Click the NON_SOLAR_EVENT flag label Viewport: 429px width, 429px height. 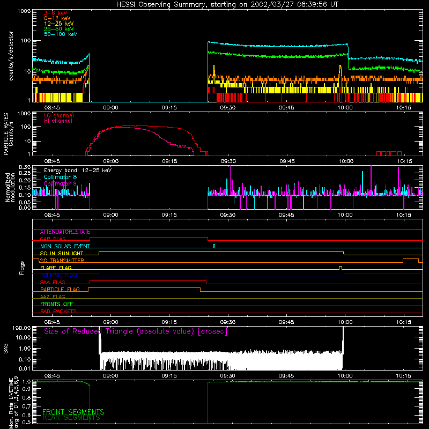pyautogui.click(x=65, y=246)
